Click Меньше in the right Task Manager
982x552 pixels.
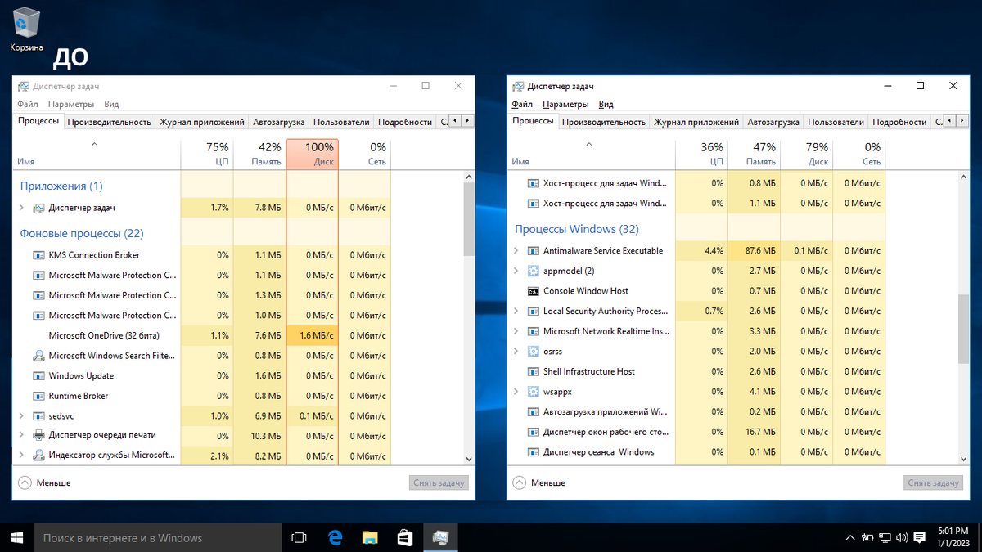pyautogui.click(x=538, y=483)
